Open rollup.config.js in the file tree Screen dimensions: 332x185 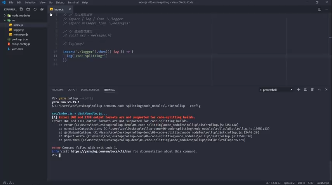(x=21, y=44)
